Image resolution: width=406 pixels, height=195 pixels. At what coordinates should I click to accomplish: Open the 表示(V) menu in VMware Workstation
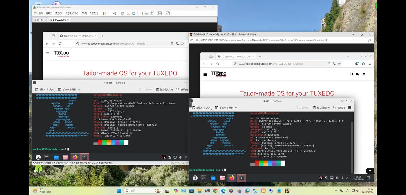pos(59,13)
